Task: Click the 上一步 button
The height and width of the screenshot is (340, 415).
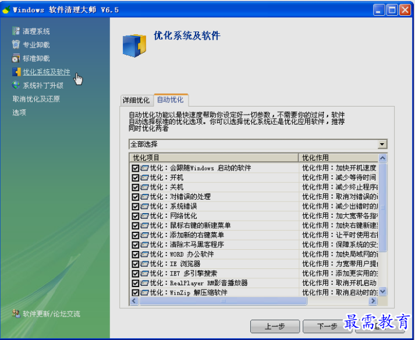Action: (x=275, y=326)
